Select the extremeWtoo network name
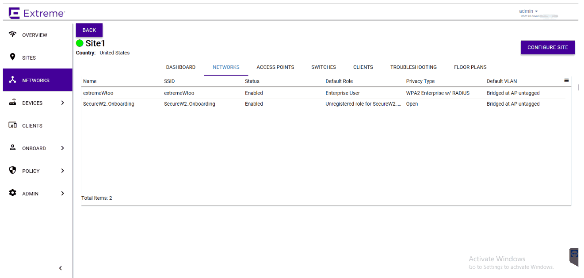 [98, 93]
